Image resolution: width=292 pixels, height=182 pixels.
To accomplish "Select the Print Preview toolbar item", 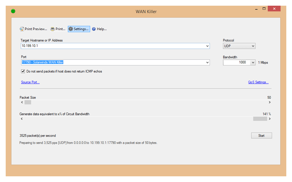I will pyautogui.click(x=33, y=29).
